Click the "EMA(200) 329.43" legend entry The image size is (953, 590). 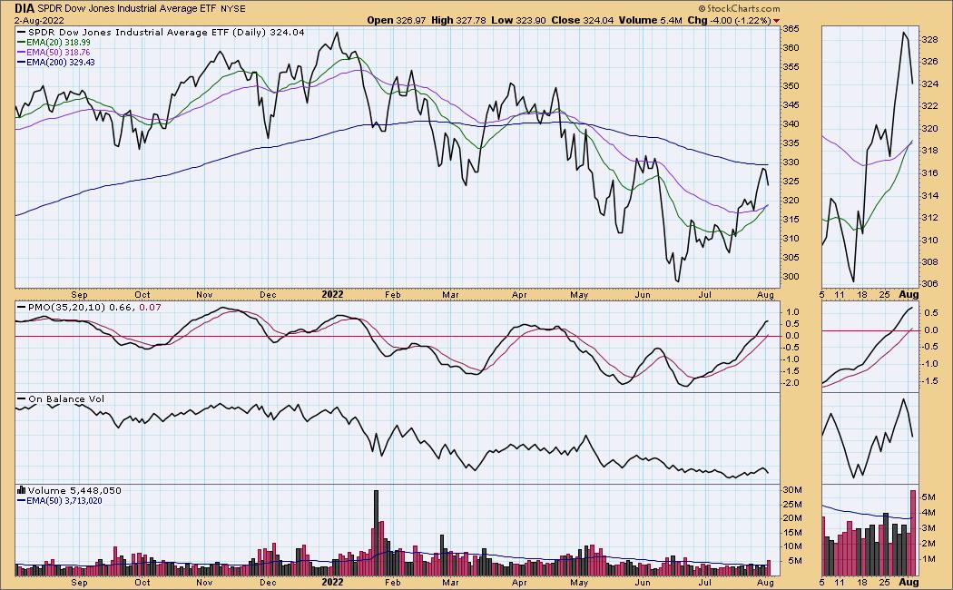[x=60, y=62]
